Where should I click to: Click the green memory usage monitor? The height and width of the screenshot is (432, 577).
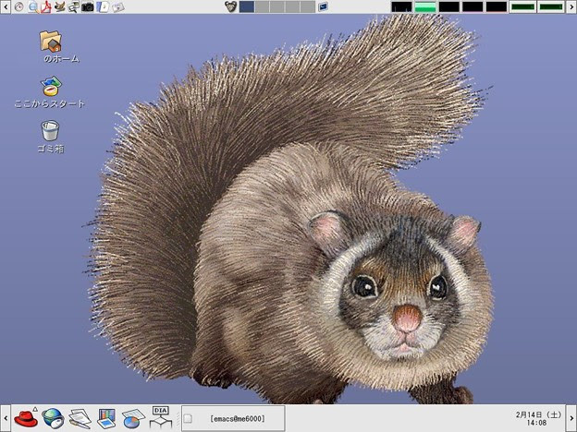(425, 6)
